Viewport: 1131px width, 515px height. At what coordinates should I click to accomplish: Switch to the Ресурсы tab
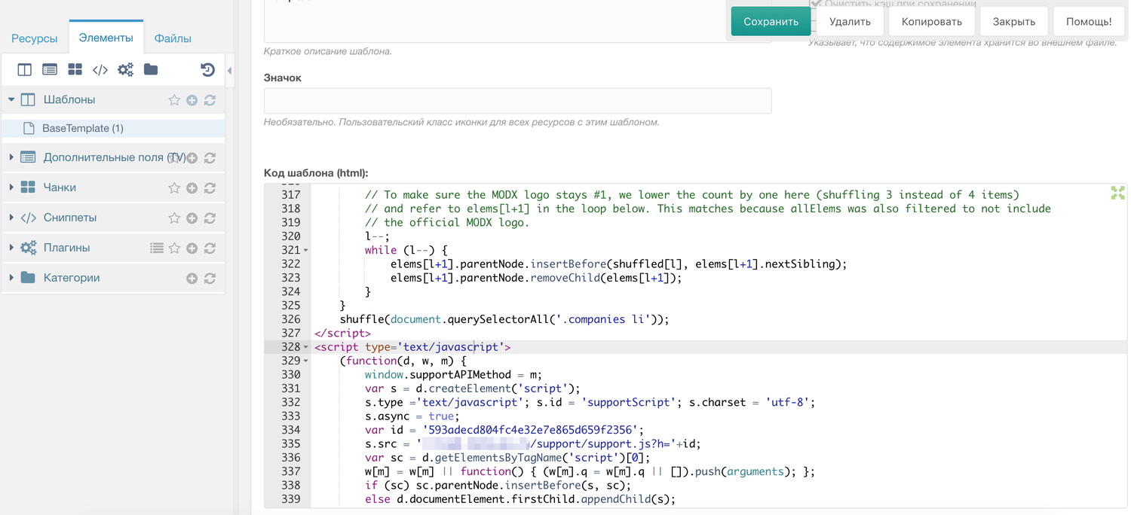tap(35, 38)
